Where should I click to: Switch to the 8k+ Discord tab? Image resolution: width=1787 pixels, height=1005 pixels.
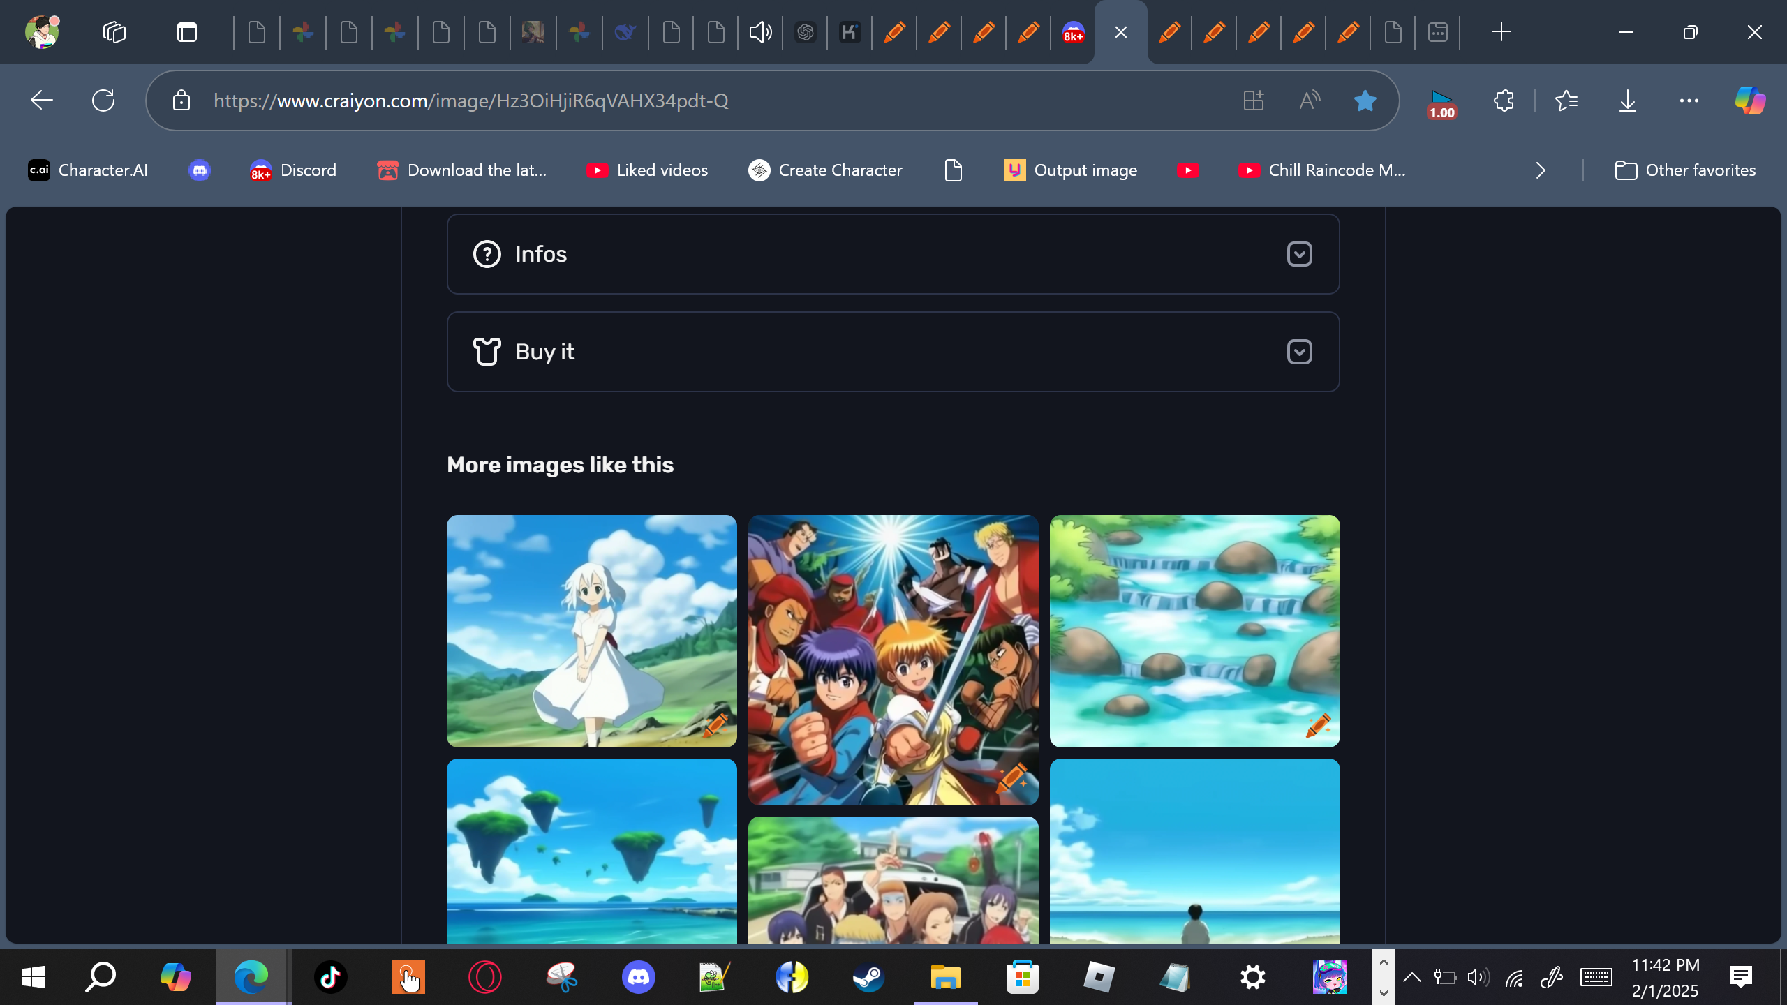(1073, 32)
